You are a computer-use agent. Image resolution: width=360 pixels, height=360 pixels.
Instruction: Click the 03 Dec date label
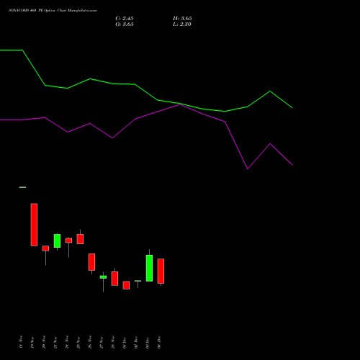[x=148, y=342]
